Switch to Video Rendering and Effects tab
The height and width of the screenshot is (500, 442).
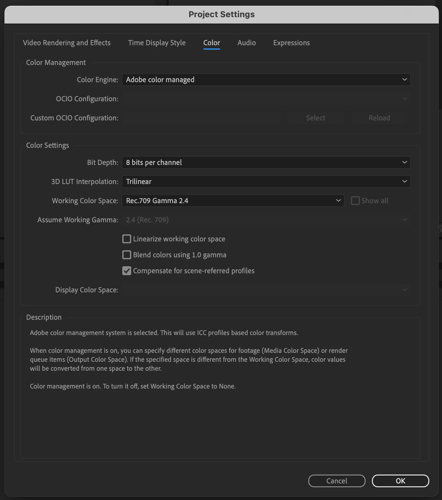pyautogui.click(x=67, y=43)
